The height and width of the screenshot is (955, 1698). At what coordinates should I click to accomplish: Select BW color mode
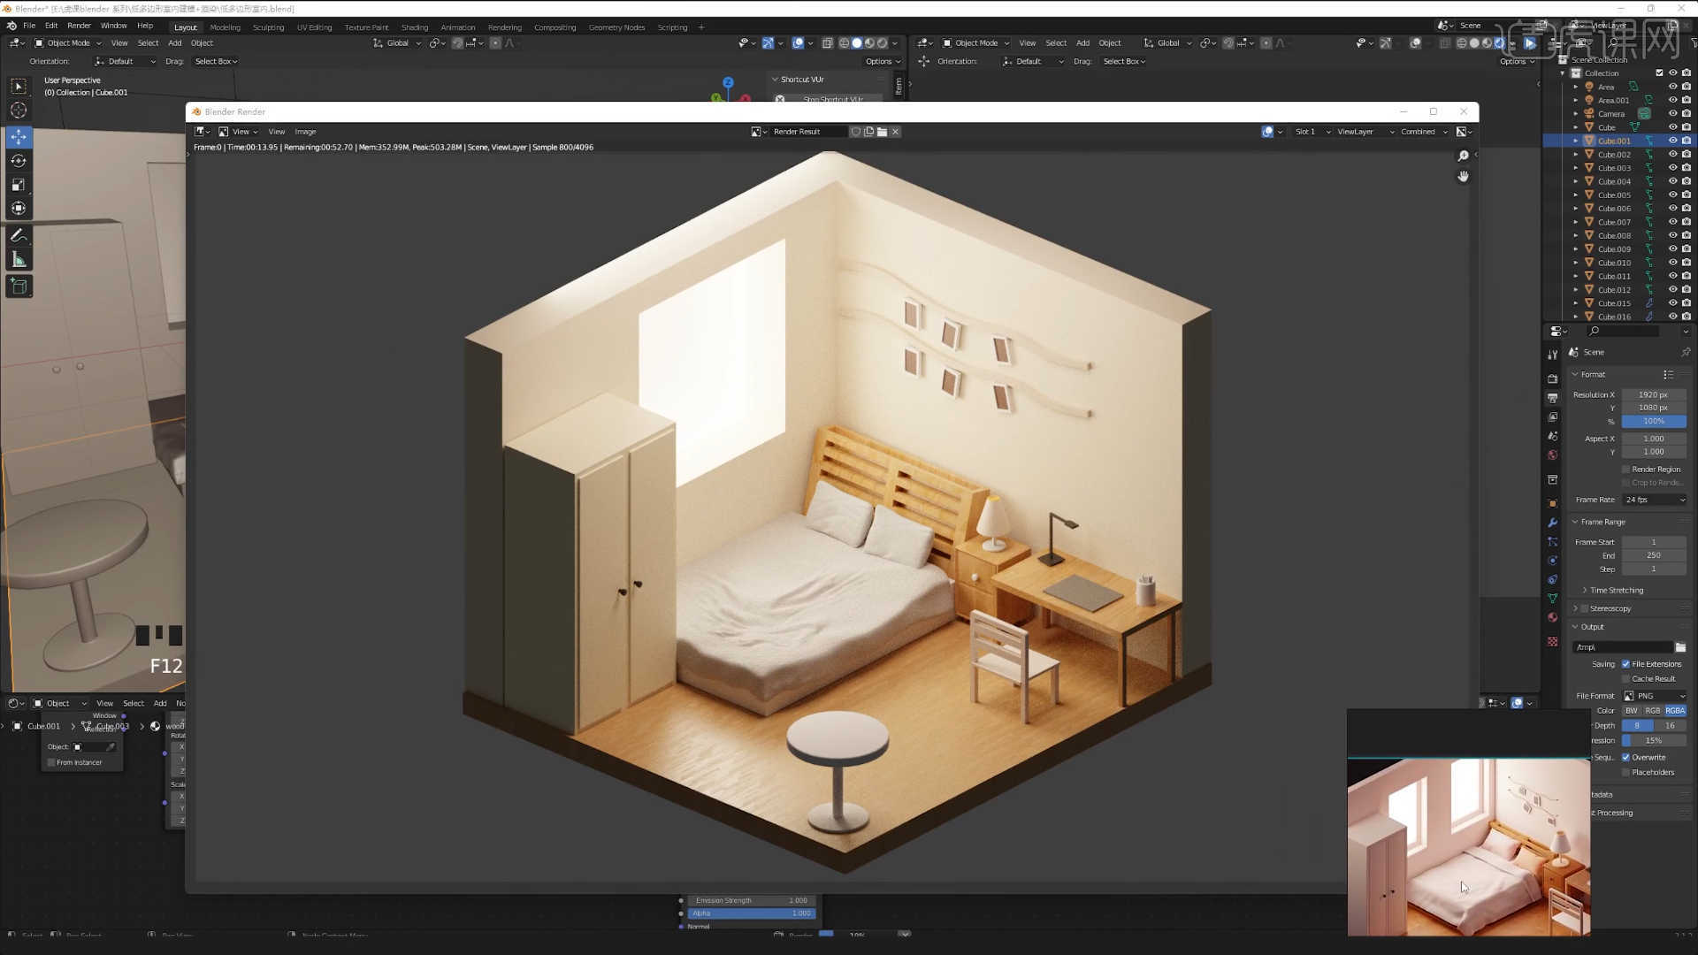(x=1632, y=711)
